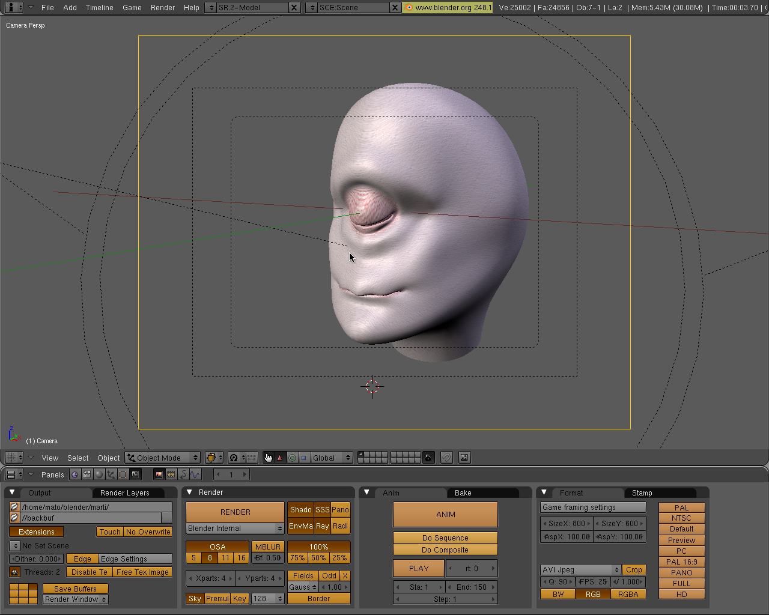Open the Render menu in top bar
This screenshot has height=615, width=769.
[x=163, y=8]
